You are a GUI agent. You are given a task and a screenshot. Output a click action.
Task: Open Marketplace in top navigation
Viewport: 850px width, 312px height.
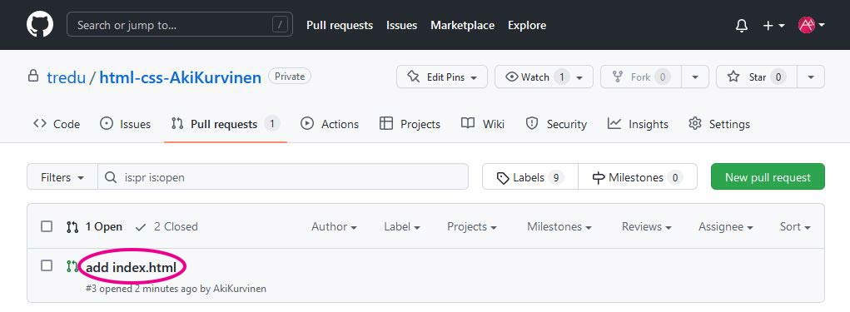click(462, 26)
